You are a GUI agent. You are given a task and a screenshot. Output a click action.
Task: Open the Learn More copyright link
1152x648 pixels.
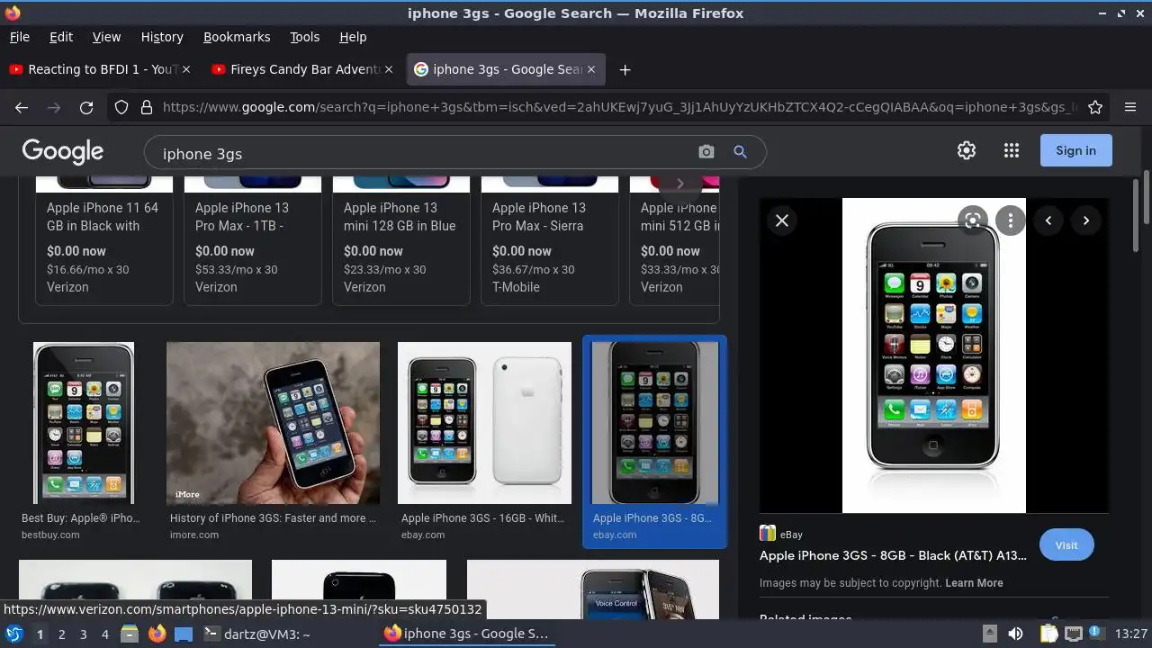coord(974,583)
